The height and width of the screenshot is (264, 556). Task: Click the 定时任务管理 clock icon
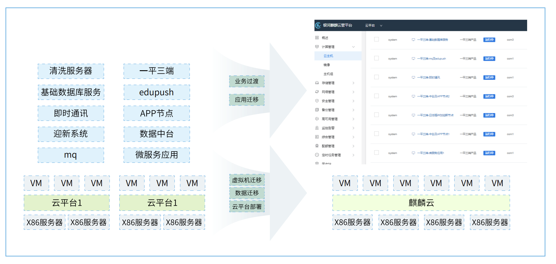pos(317,155)
